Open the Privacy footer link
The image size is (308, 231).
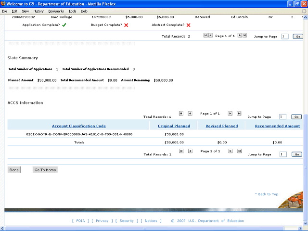[x=102, y=221]
